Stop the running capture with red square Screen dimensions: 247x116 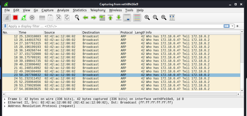pos(15,18)
